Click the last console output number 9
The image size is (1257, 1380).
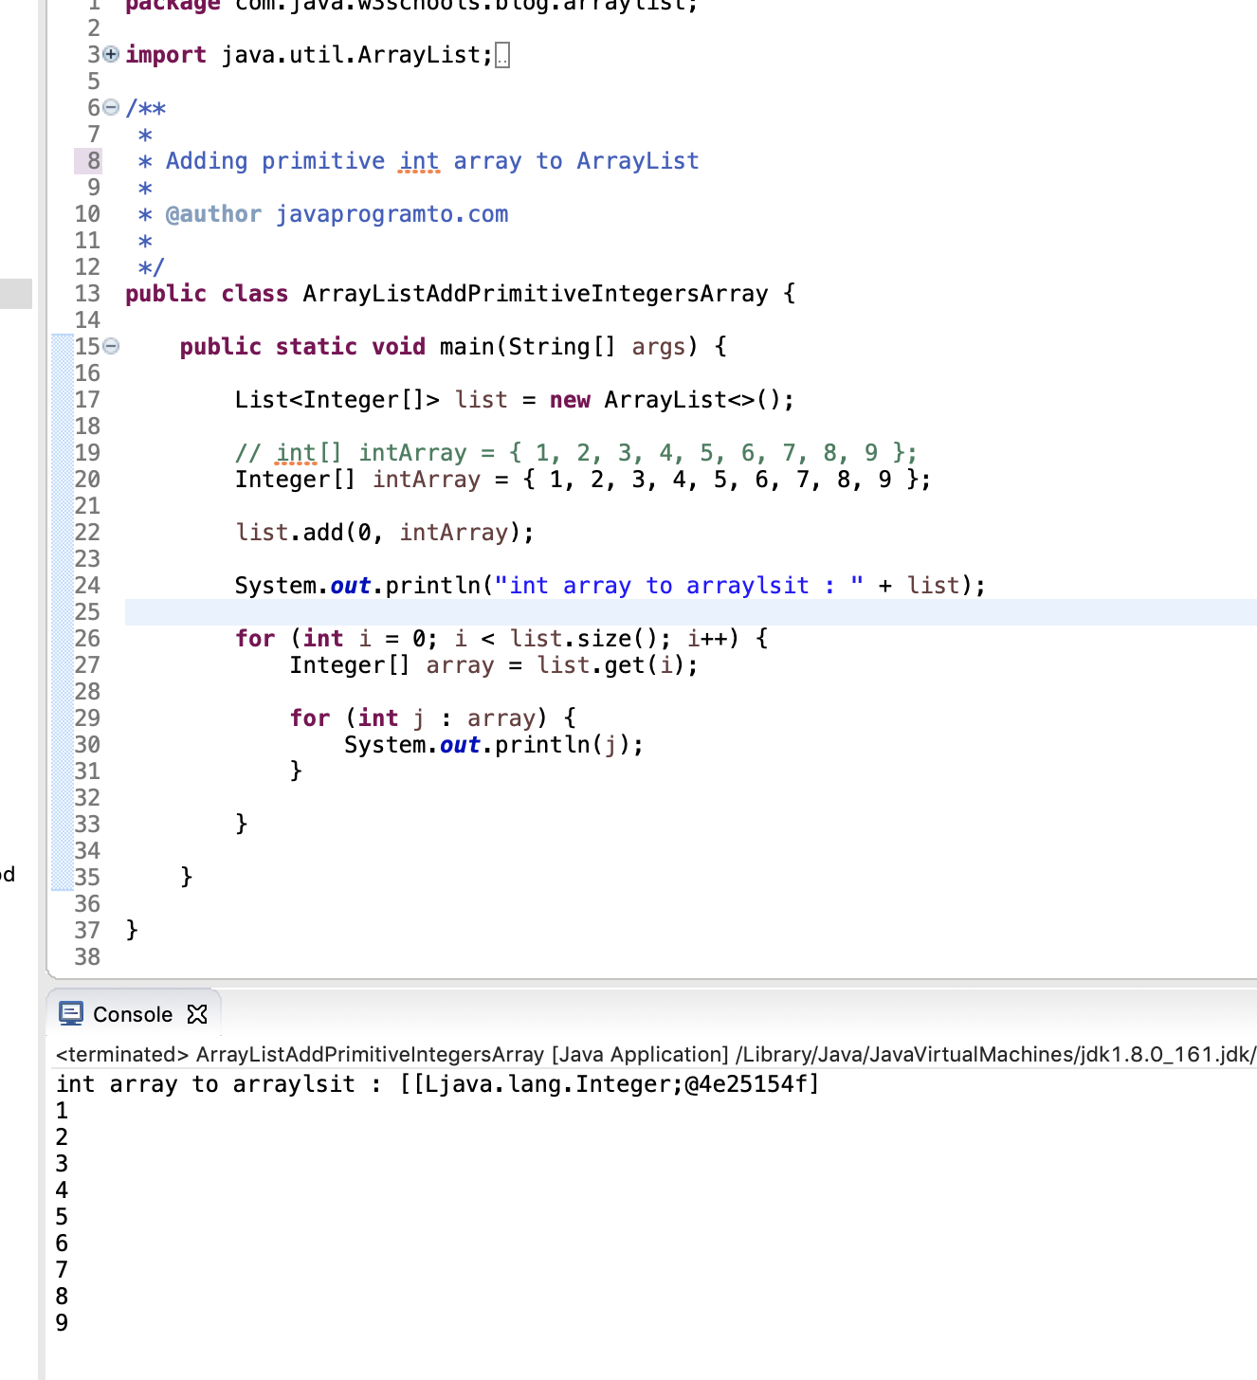[62, 1323]
